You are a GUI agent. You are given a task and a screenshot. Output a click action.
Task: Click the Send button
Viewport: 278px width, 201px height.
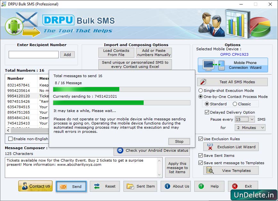click(x=71, y=186)
